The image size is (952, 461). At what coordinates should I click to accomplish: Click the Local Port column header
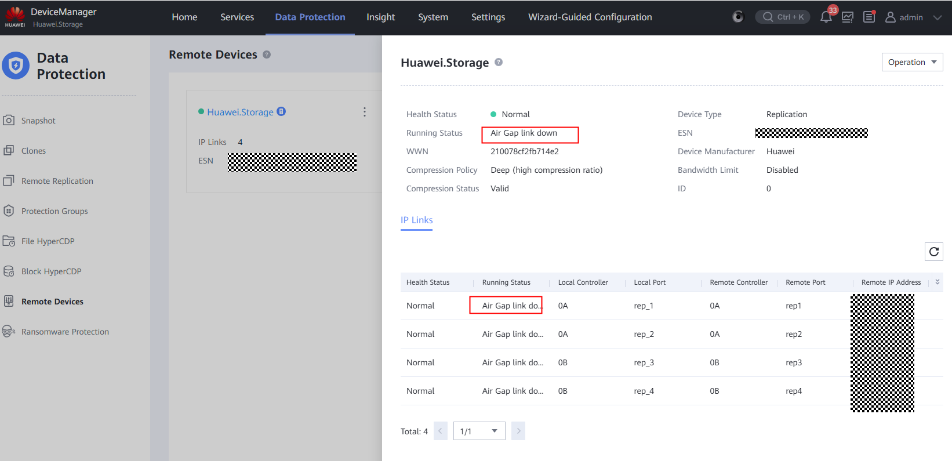650,282
